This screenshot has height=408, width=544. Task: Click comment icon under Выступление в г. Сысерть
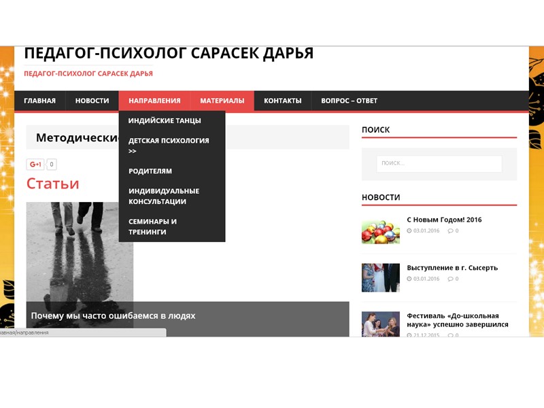coord(450,279)
